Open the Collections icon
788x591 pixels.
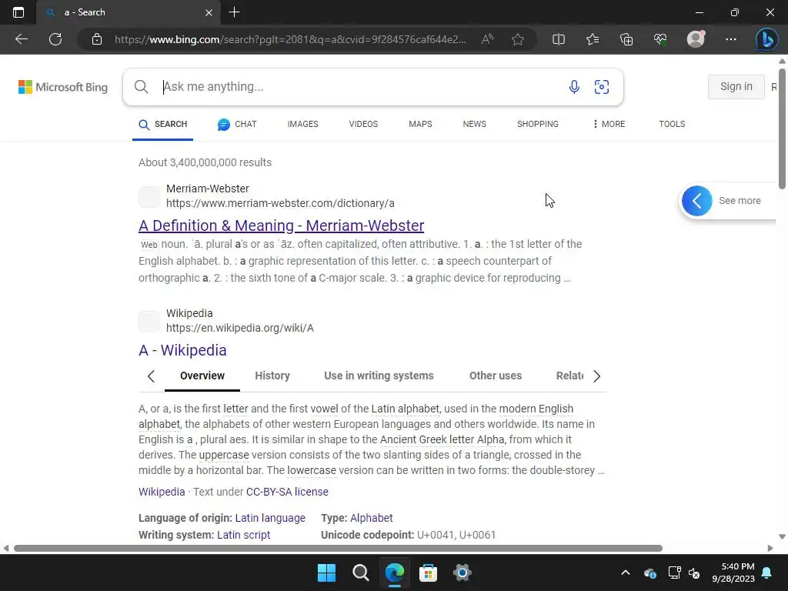point(626,39)
